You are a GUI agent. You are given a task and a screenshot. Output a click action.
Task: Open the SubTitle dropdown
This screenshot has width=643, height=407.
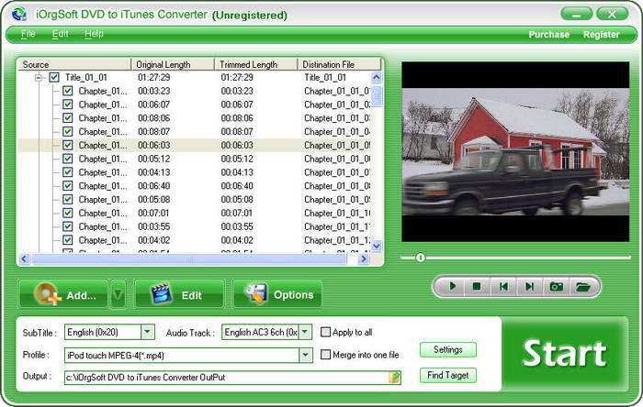coord(148,332)
